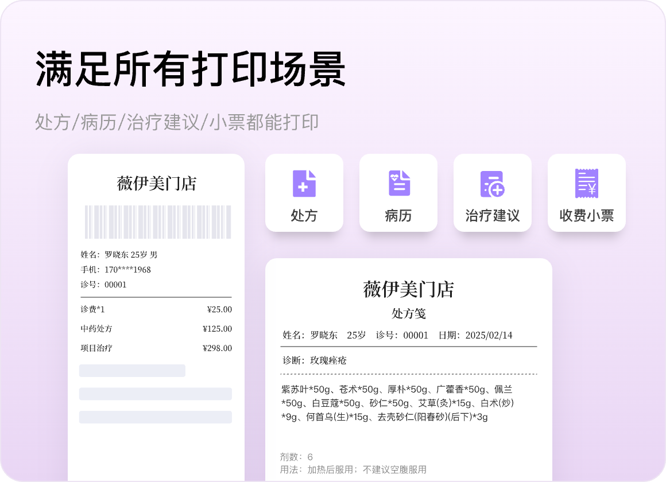Click the 治疗建议 treatment advice icon
The height and width of the screenshot is (482, 666).
tap(493, 184)
